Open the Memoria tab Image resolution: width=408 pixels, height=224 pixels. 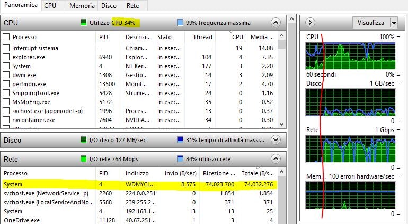pyautogui.click(x=82, y=6)
